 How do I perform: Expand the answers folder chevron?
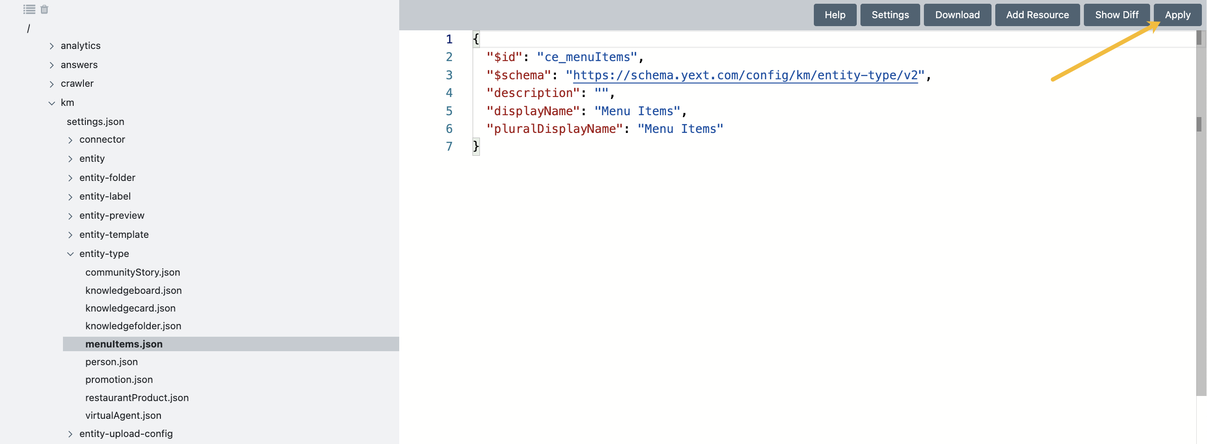coord(52,65)
